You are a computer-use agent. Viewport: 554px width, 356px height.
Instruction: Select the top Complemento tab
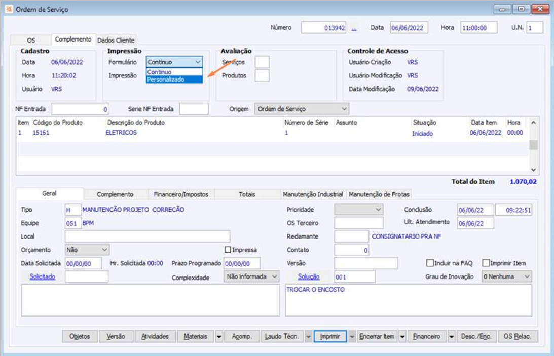73,39
